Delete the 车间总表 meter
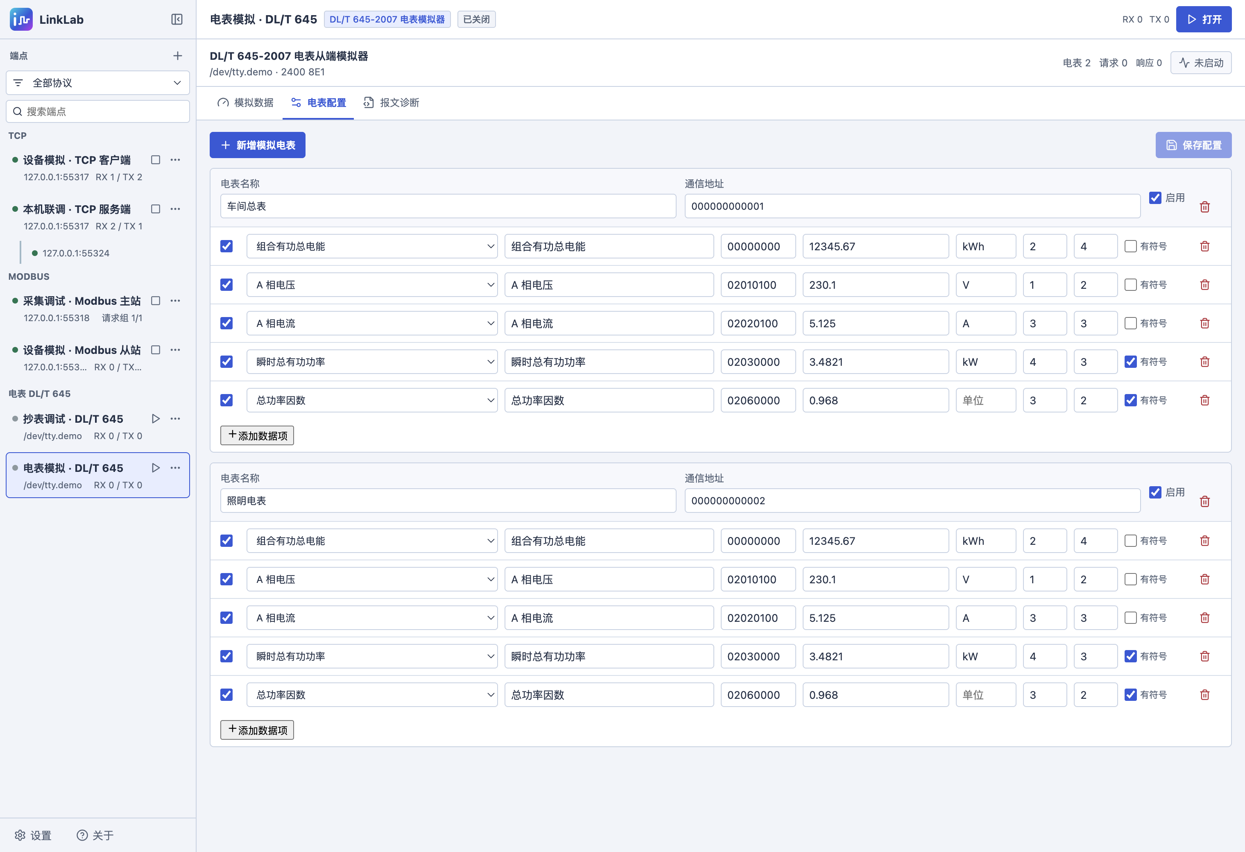This screenshot has width=1245, height=852. (1205, 207)
